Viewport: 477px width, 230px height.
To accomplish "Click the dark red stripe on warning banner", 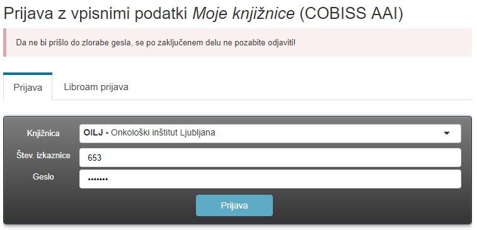I will click(x=5, y=43).
